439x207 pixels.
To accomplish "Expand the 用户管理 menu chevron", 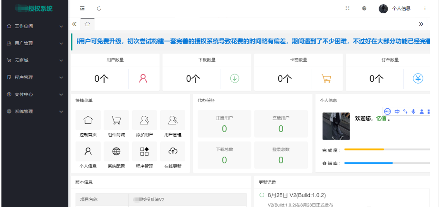I will click(61, 43).
